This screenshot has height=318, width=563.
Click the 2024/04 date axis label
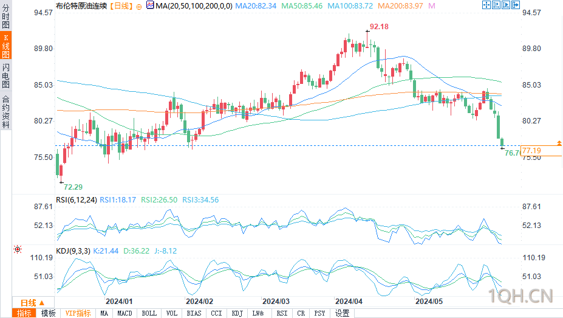coord(349,302)
